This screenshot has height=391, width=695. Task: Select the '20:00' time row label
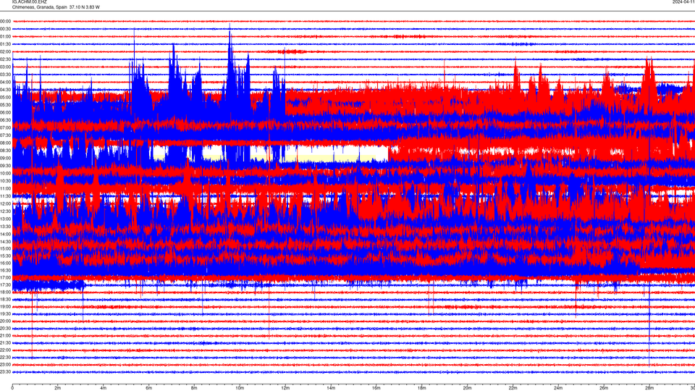(x=5, y=321)
